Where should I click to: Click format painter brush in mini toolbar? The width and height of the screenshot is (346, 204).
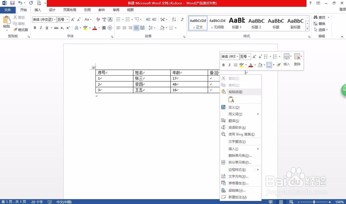[279, 65]
